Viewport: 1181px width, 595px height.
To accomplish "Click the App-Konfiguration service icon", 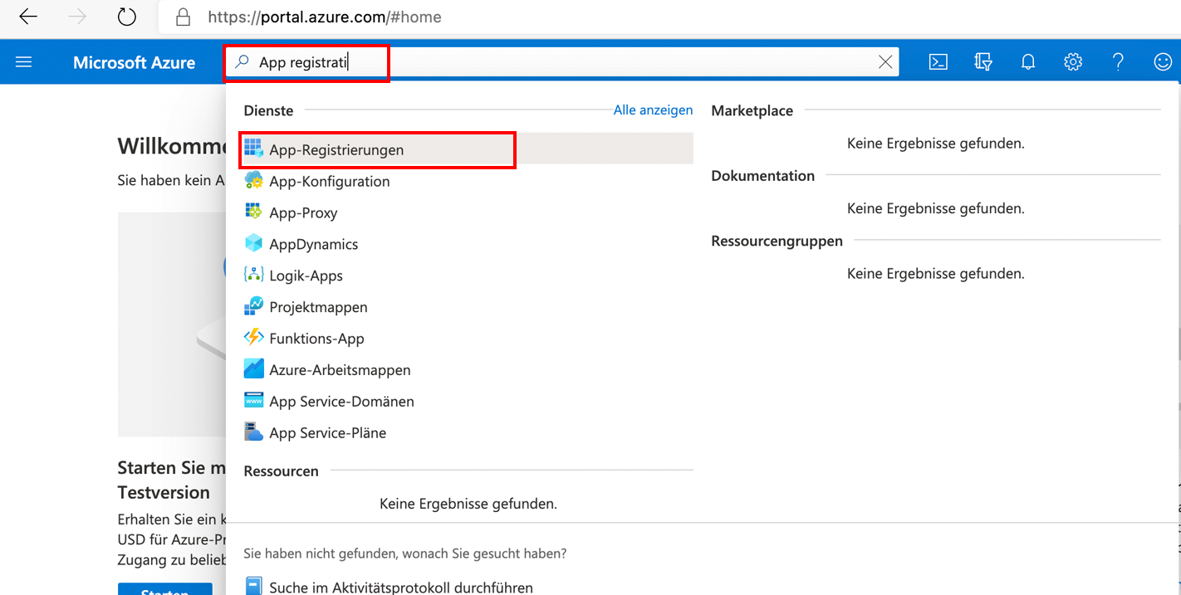I will point(253,181).
